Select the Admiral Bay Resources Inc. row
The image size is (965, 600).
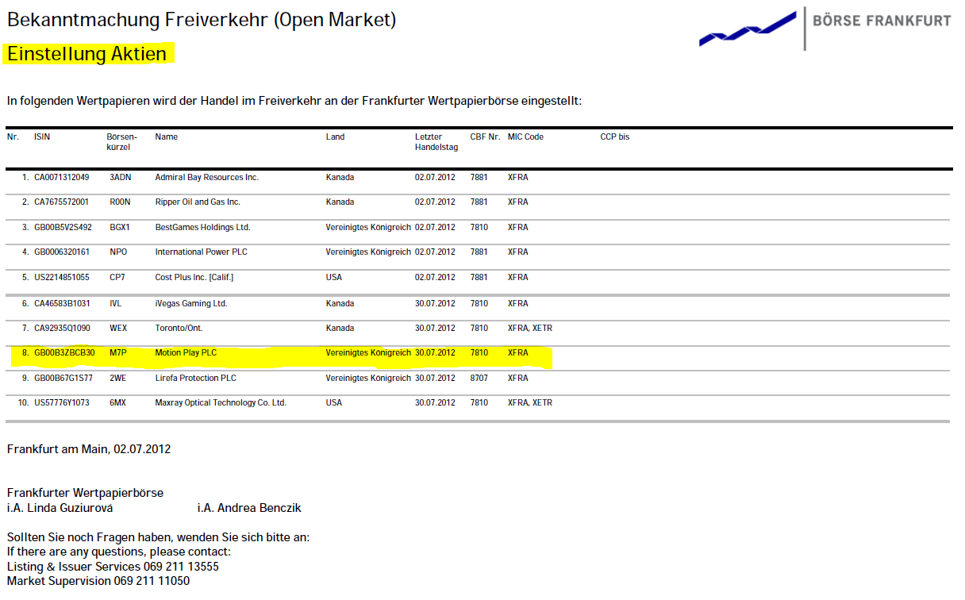(x=206, y=178)
